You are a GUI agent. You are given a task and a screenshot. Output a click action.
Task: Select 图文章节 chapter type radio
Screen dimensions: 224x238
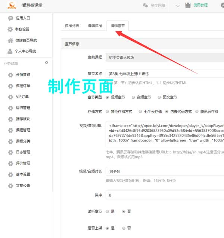[x=159, y=97]
